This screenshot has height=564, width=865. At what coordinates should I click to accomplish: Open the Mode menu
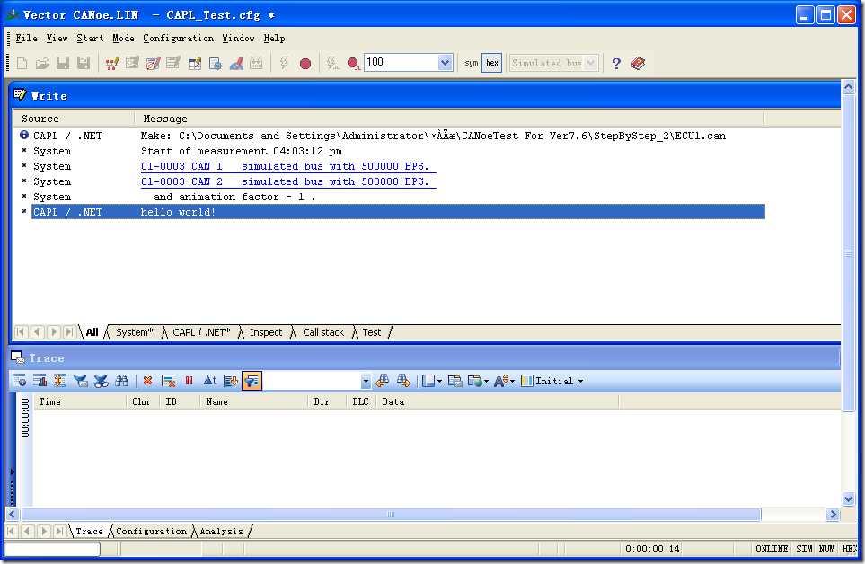123,38
